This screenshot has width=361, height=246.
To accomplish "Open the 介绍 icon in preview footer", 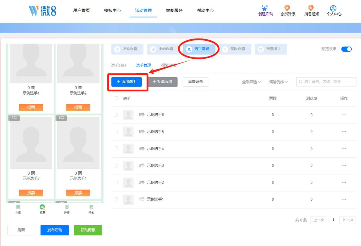I will (18, 207).
